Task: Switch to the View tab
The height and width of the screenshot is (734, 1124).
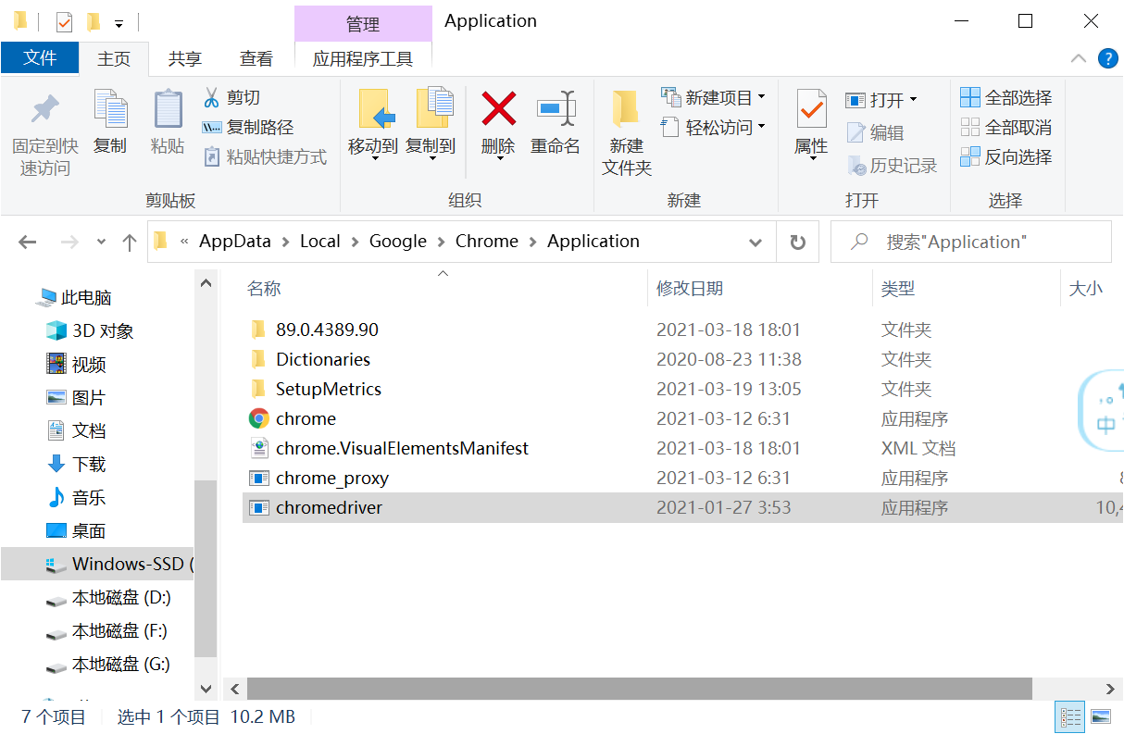Action: point(256,58)
